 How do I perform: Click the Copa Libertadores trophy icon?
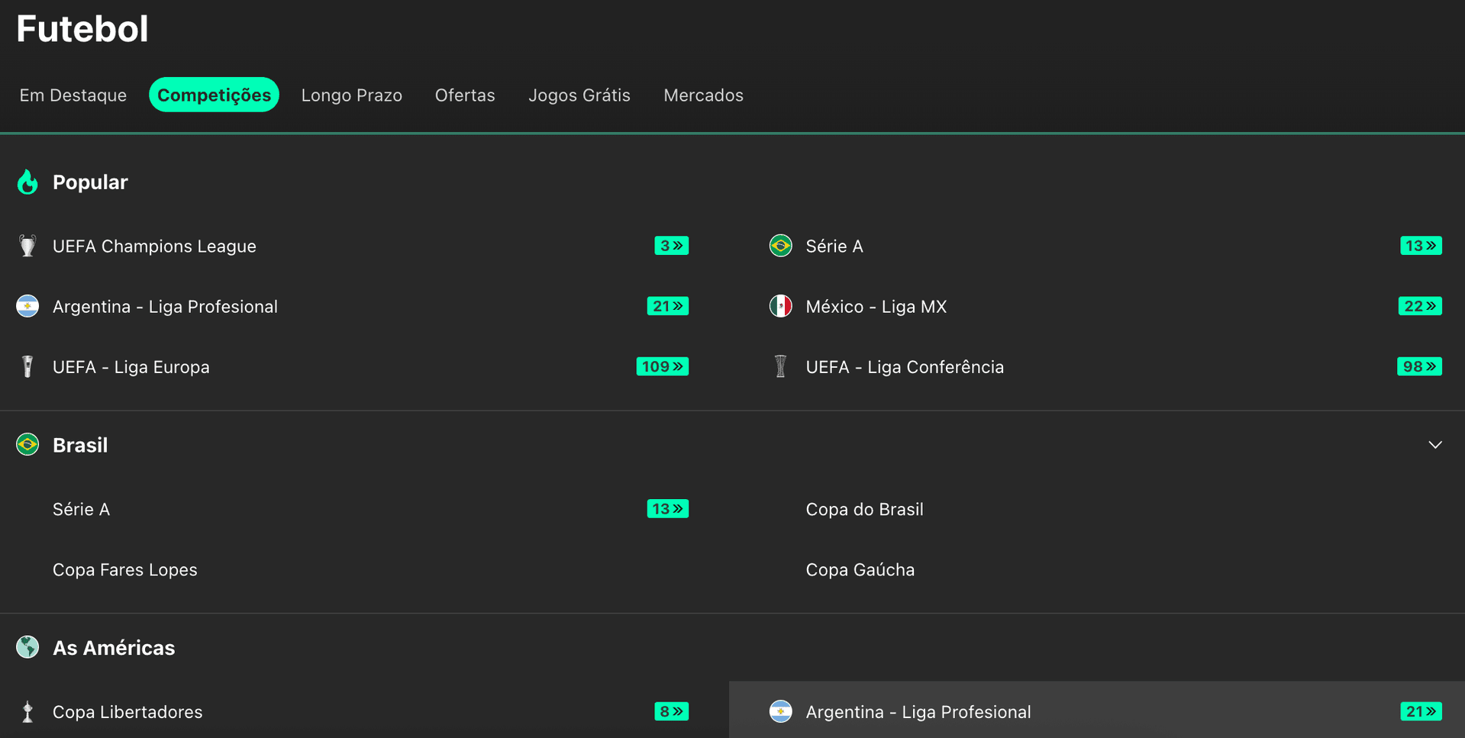tap(27, 711)
